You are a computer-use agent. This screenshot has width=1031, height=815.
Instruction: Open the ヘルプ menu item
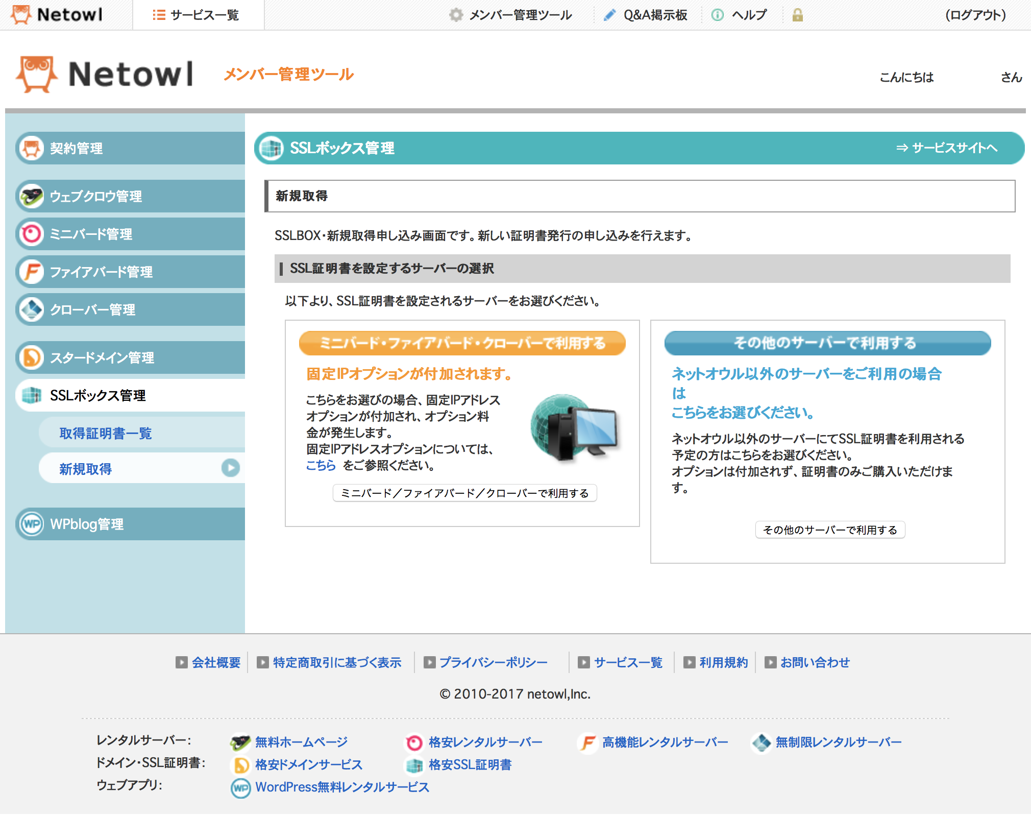[x=749, y=15]
